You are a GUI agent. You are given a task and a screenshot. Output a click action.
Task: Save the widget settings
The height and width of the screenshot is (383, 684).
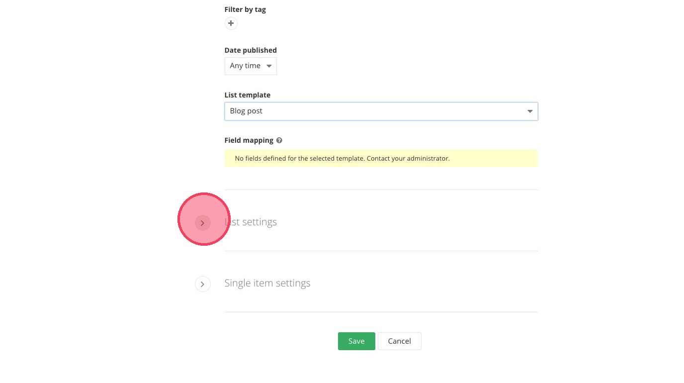pos(356,341)
